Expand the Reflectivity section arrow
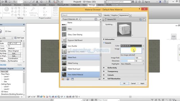This screenshot has width=180, height=101. 104,68
